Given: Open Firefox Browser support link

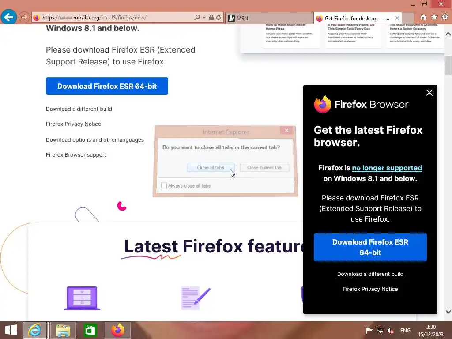Looking at the screenshot, I should click(76, 155).
